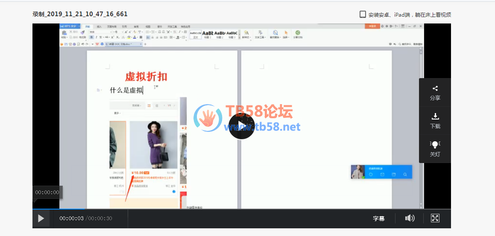Viewport: 495px width, 236px height.
Task: Pick the WPS Format Painter brush
Action: [x=82, y=32]
